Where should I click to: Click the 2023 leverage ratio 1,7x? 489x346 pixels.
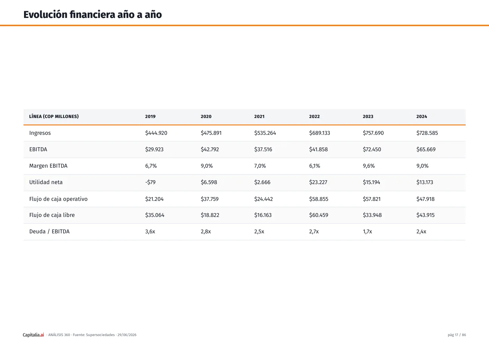(x=368, y=231)
